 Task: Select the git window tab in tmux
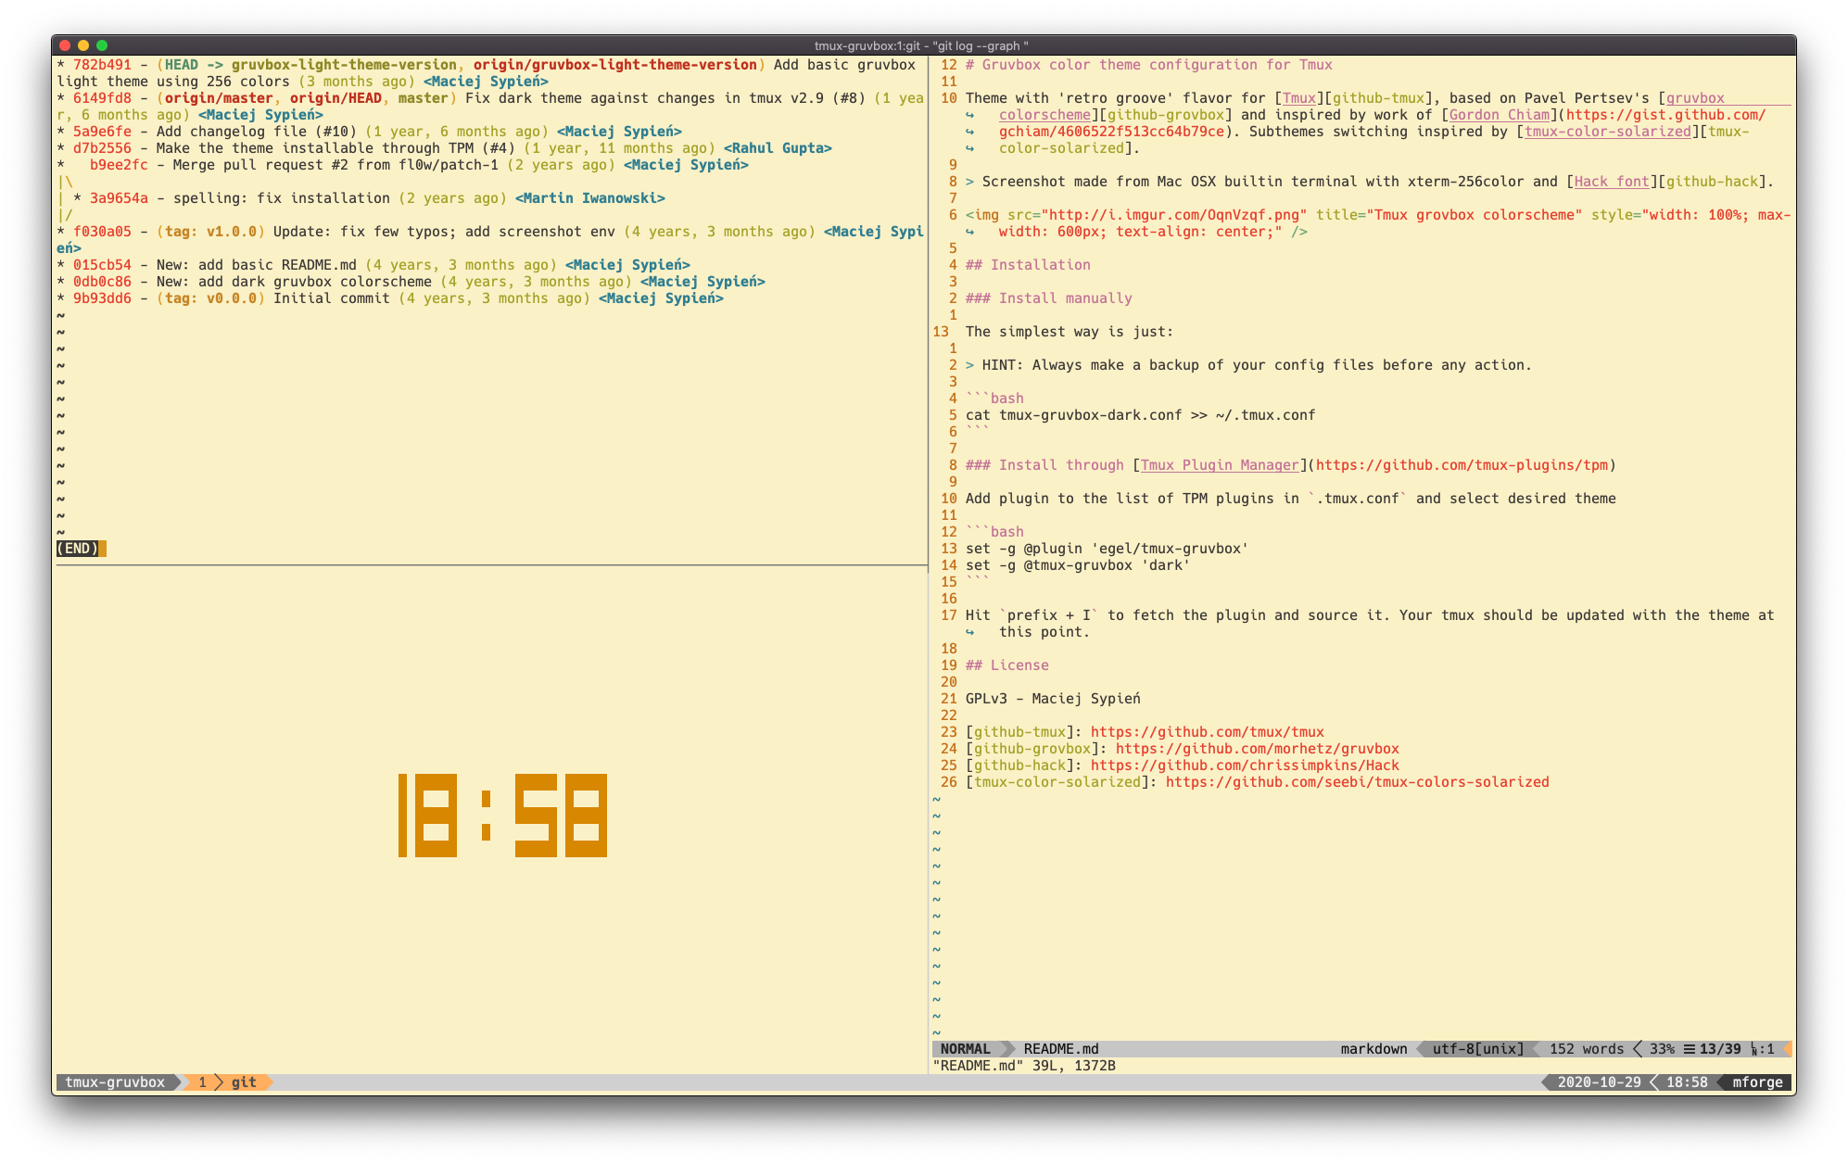[244, 1082]
